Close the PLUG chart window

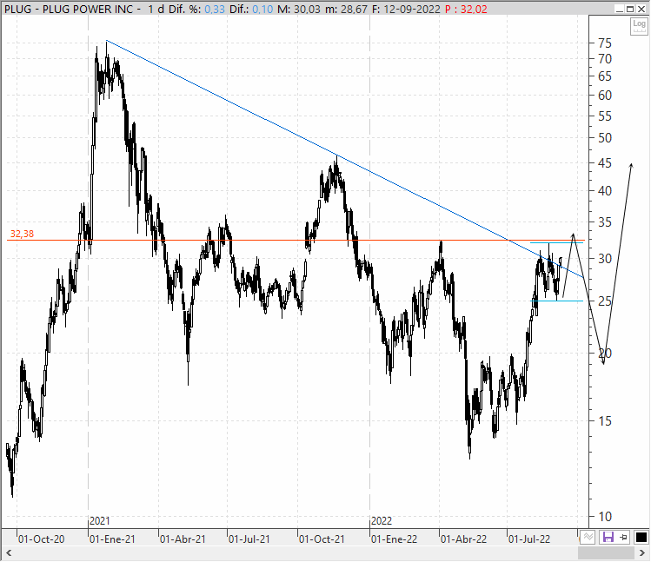click(641, 10)
